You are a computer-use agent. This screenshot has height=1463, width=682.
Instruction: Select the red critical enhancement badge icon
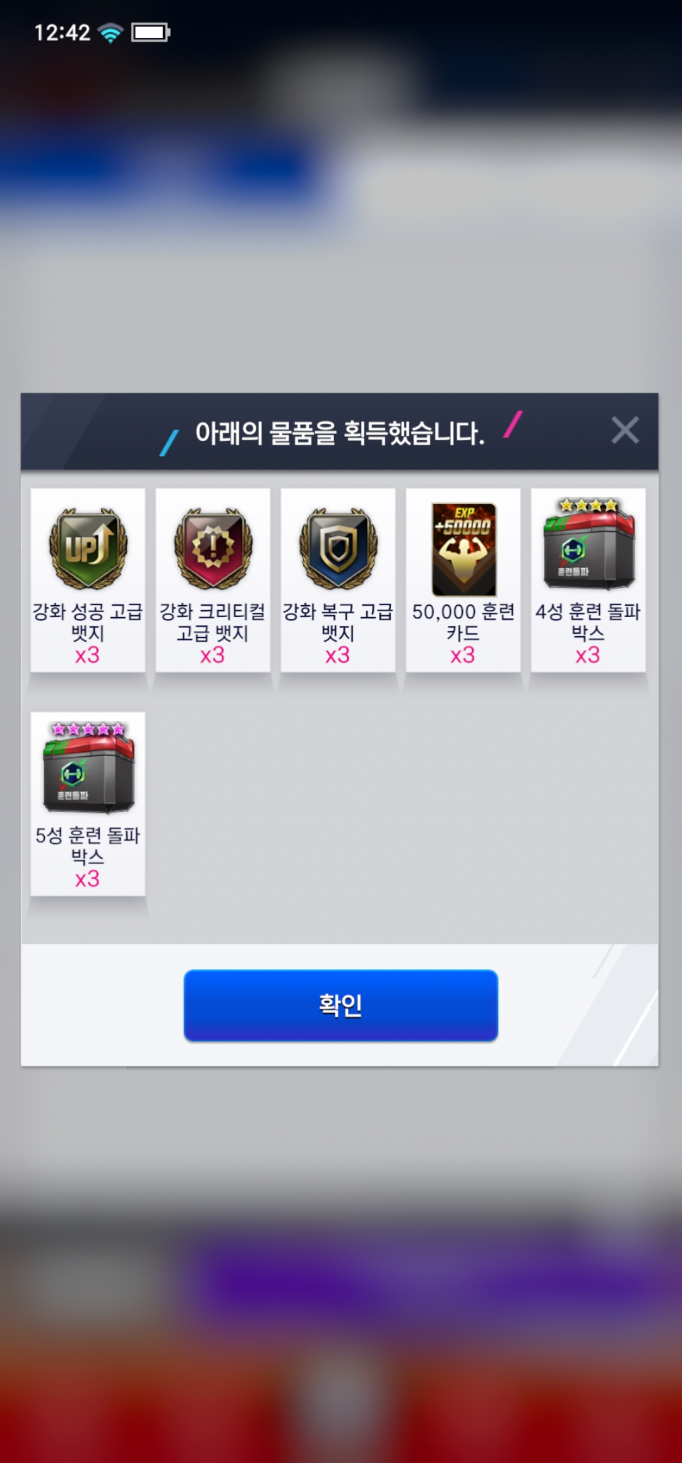pyautogui.click(x=213, y=548)
